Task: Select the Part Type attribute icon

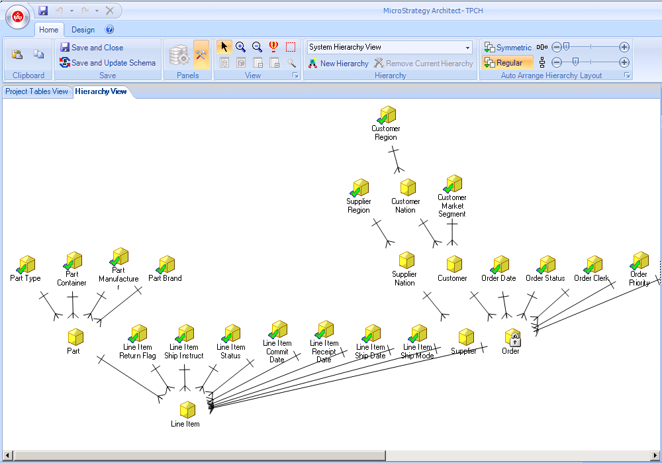Action: [26, 265]
